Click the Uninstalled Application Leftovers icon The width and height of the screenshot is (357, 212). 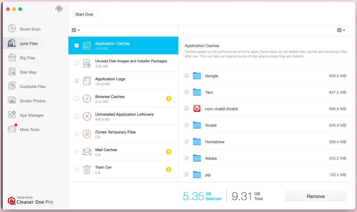pos(87,116)
